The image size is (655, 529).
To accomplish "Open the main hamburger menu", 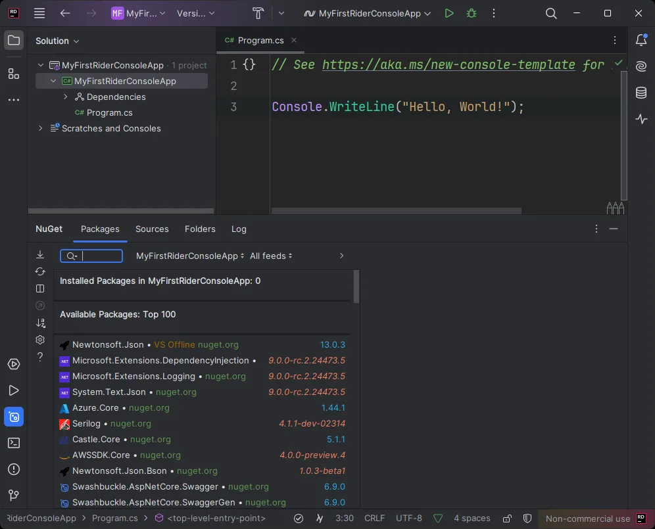I will point(39,13).
